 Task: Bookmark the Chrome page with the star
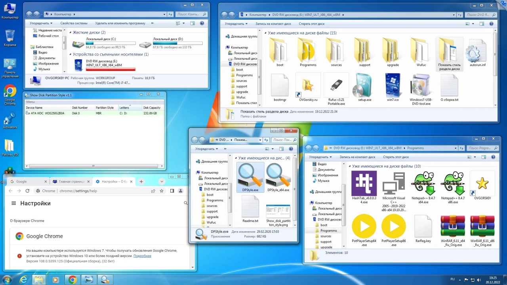[162, 191]
